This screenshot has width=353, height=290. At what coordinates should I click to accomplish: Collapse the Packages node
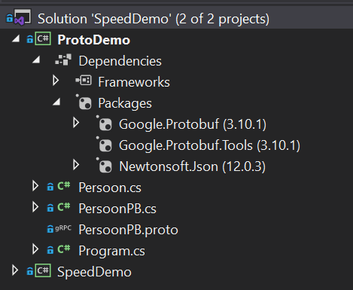56,102
